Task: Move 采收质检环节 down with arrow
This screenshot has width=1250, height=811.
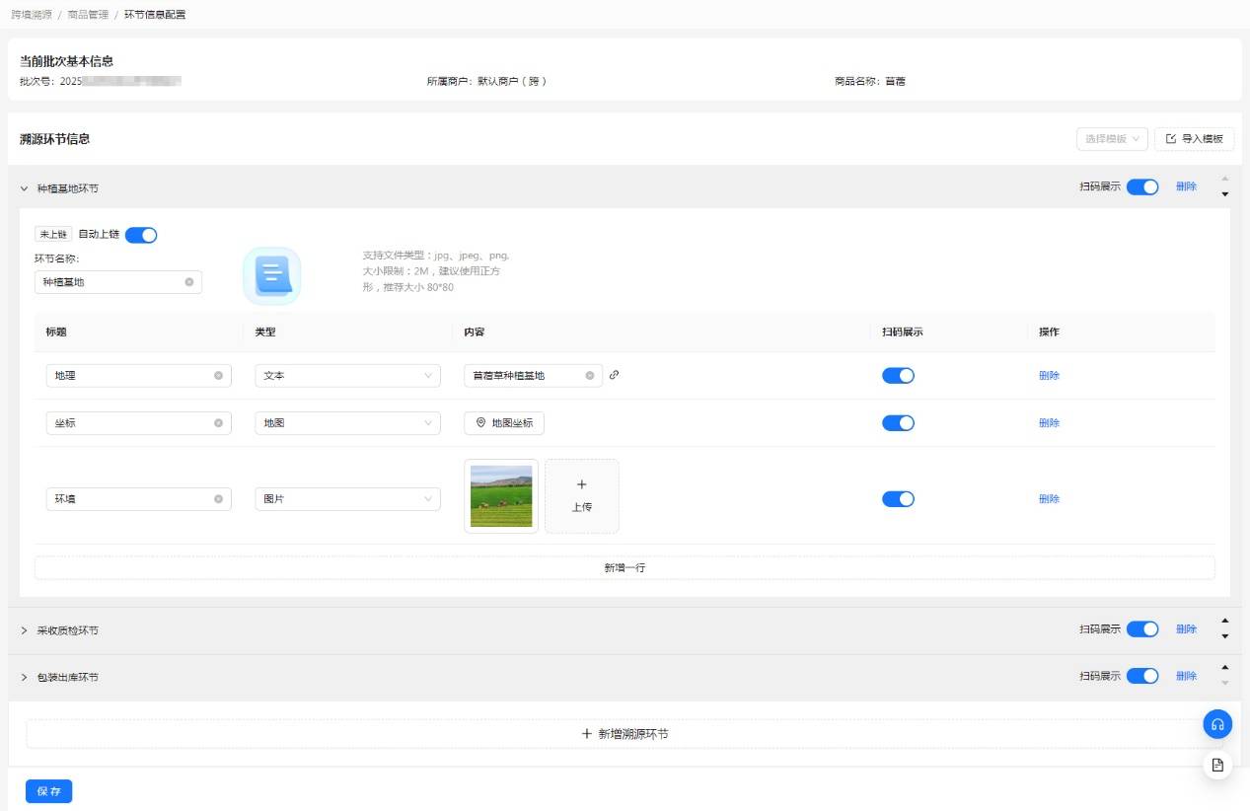Action: coord(1225,636)
